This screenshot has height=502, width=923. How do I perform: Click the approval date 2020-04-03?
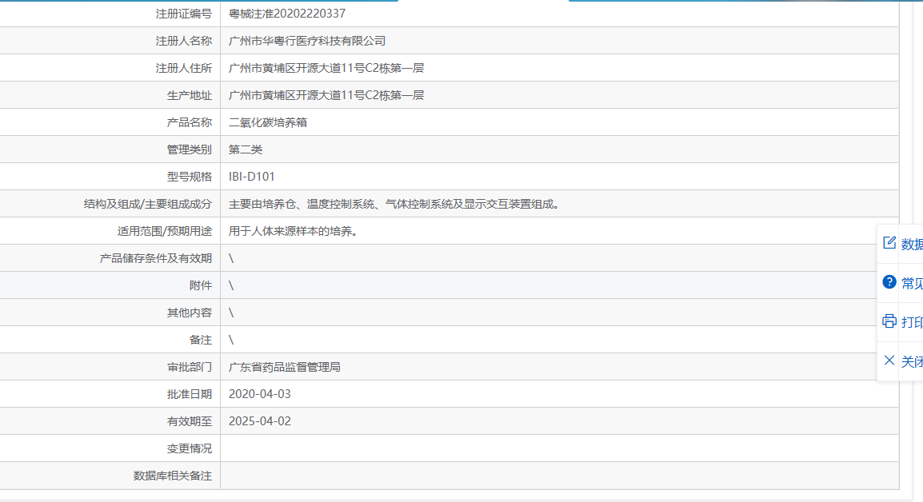260,394
